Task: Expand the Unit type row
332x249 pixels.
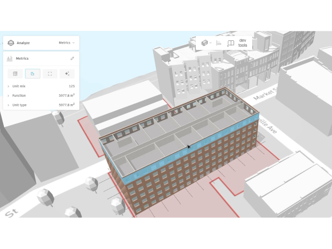Action: click(8, 105)
